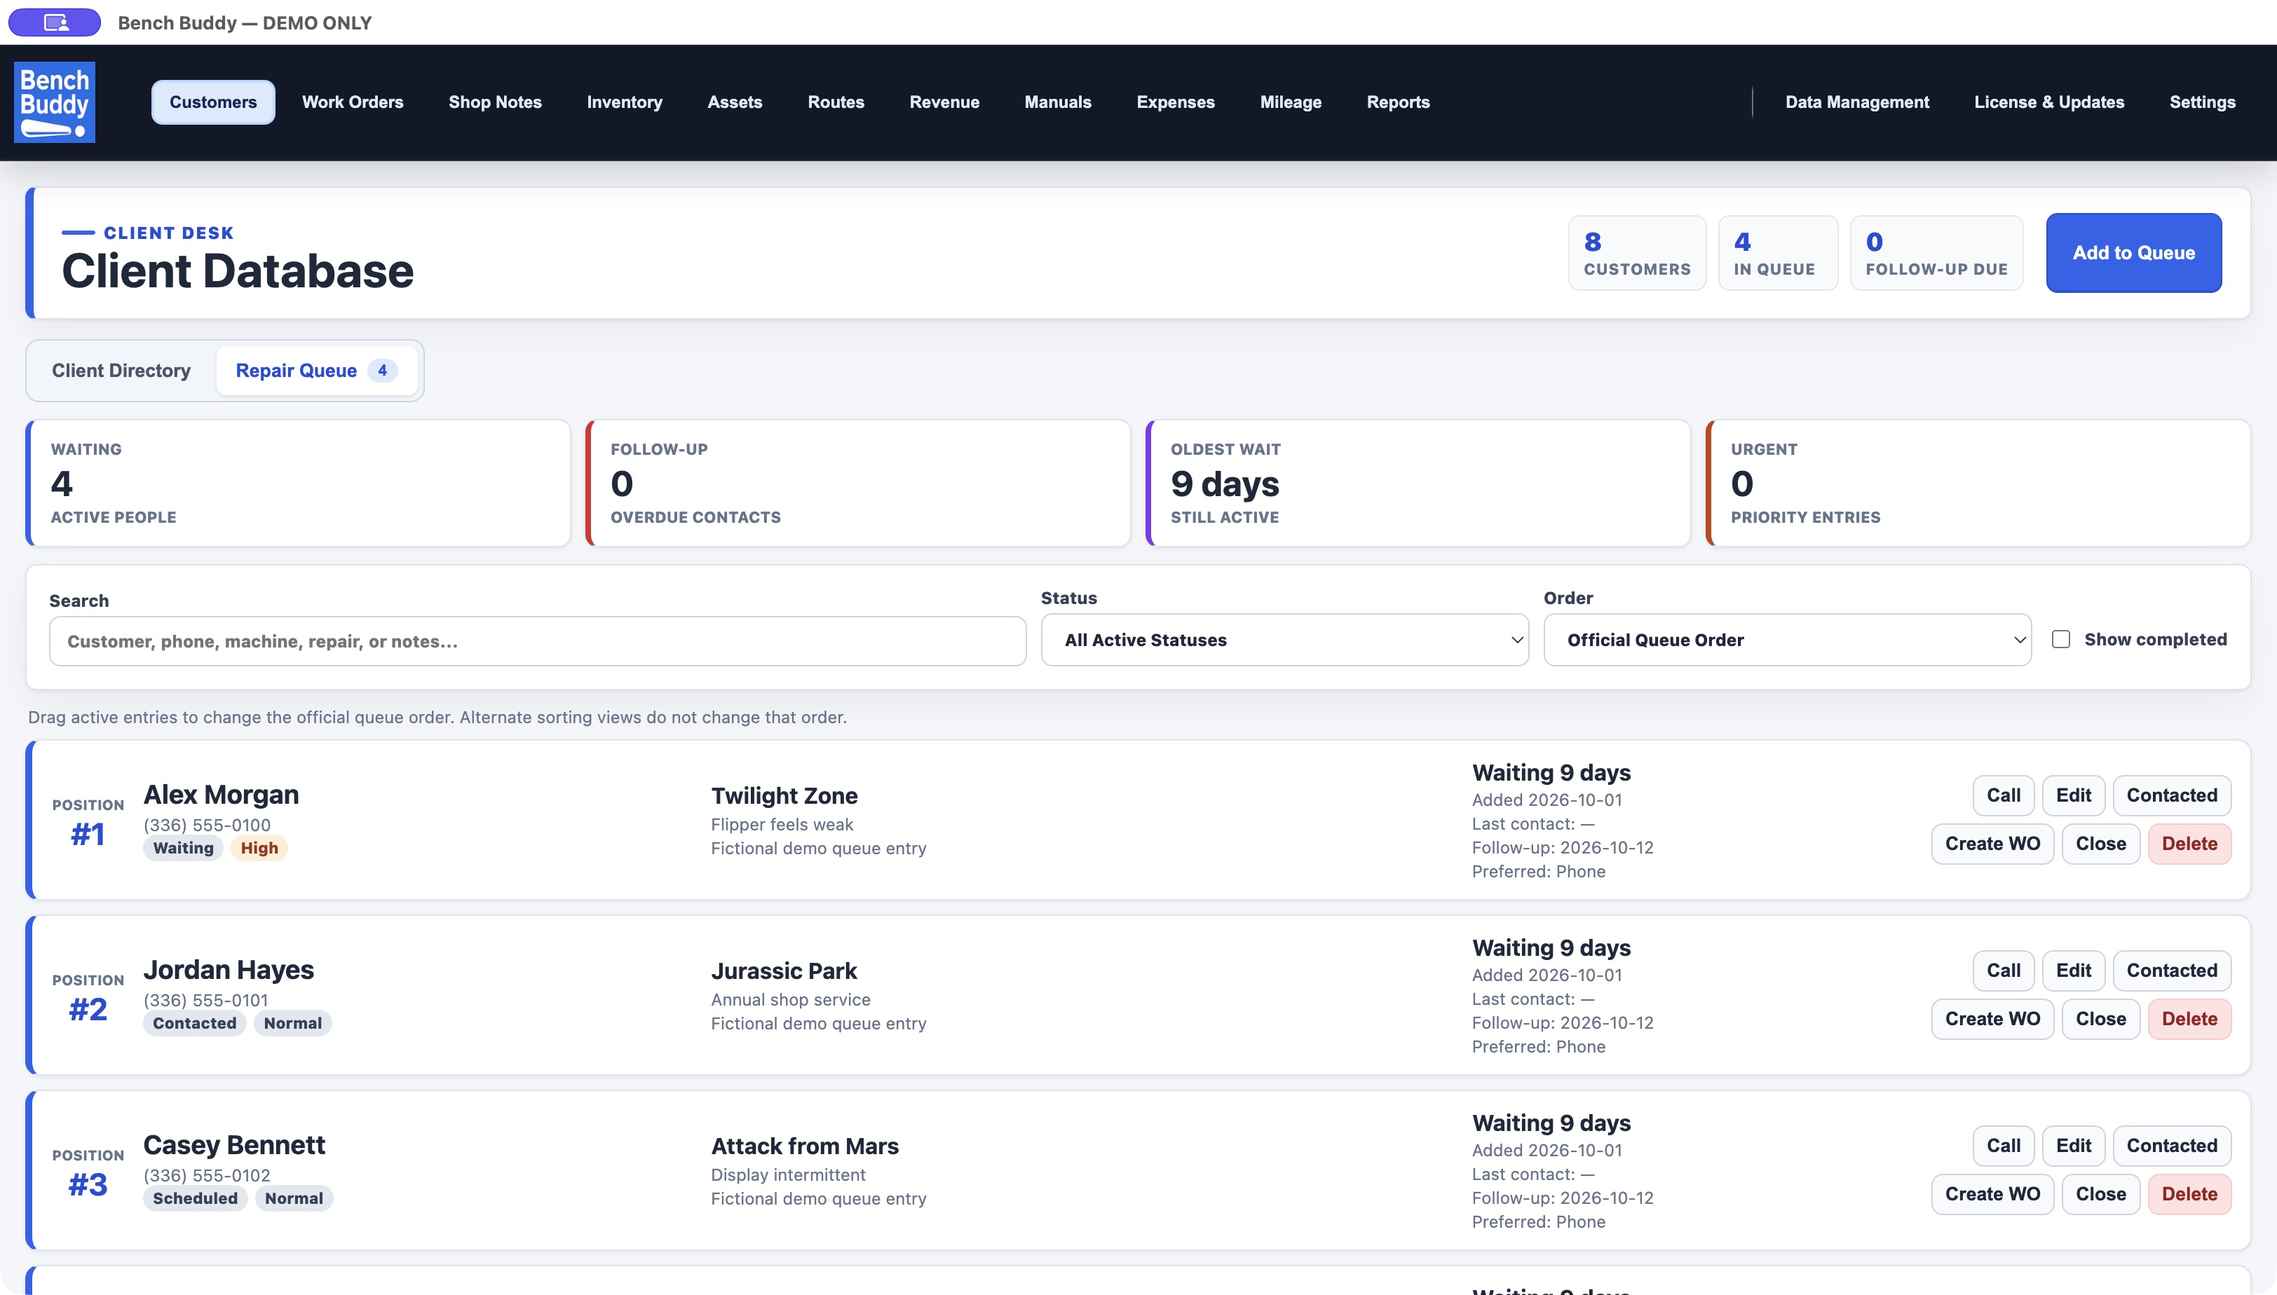Edit Alex Morgan's queue entry
This screenshot has height=1295, width=2277.
pos(2073,795)
